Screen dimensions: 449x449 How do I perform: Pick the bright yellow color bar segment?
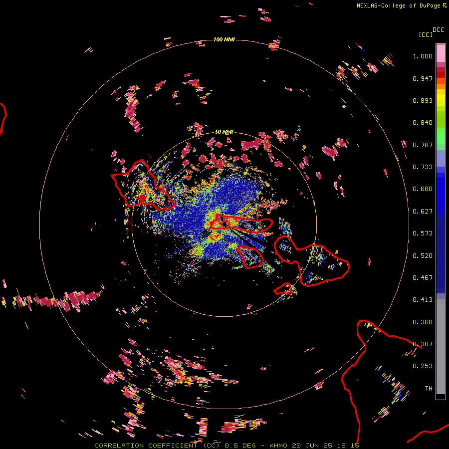(x=441, y=98)
